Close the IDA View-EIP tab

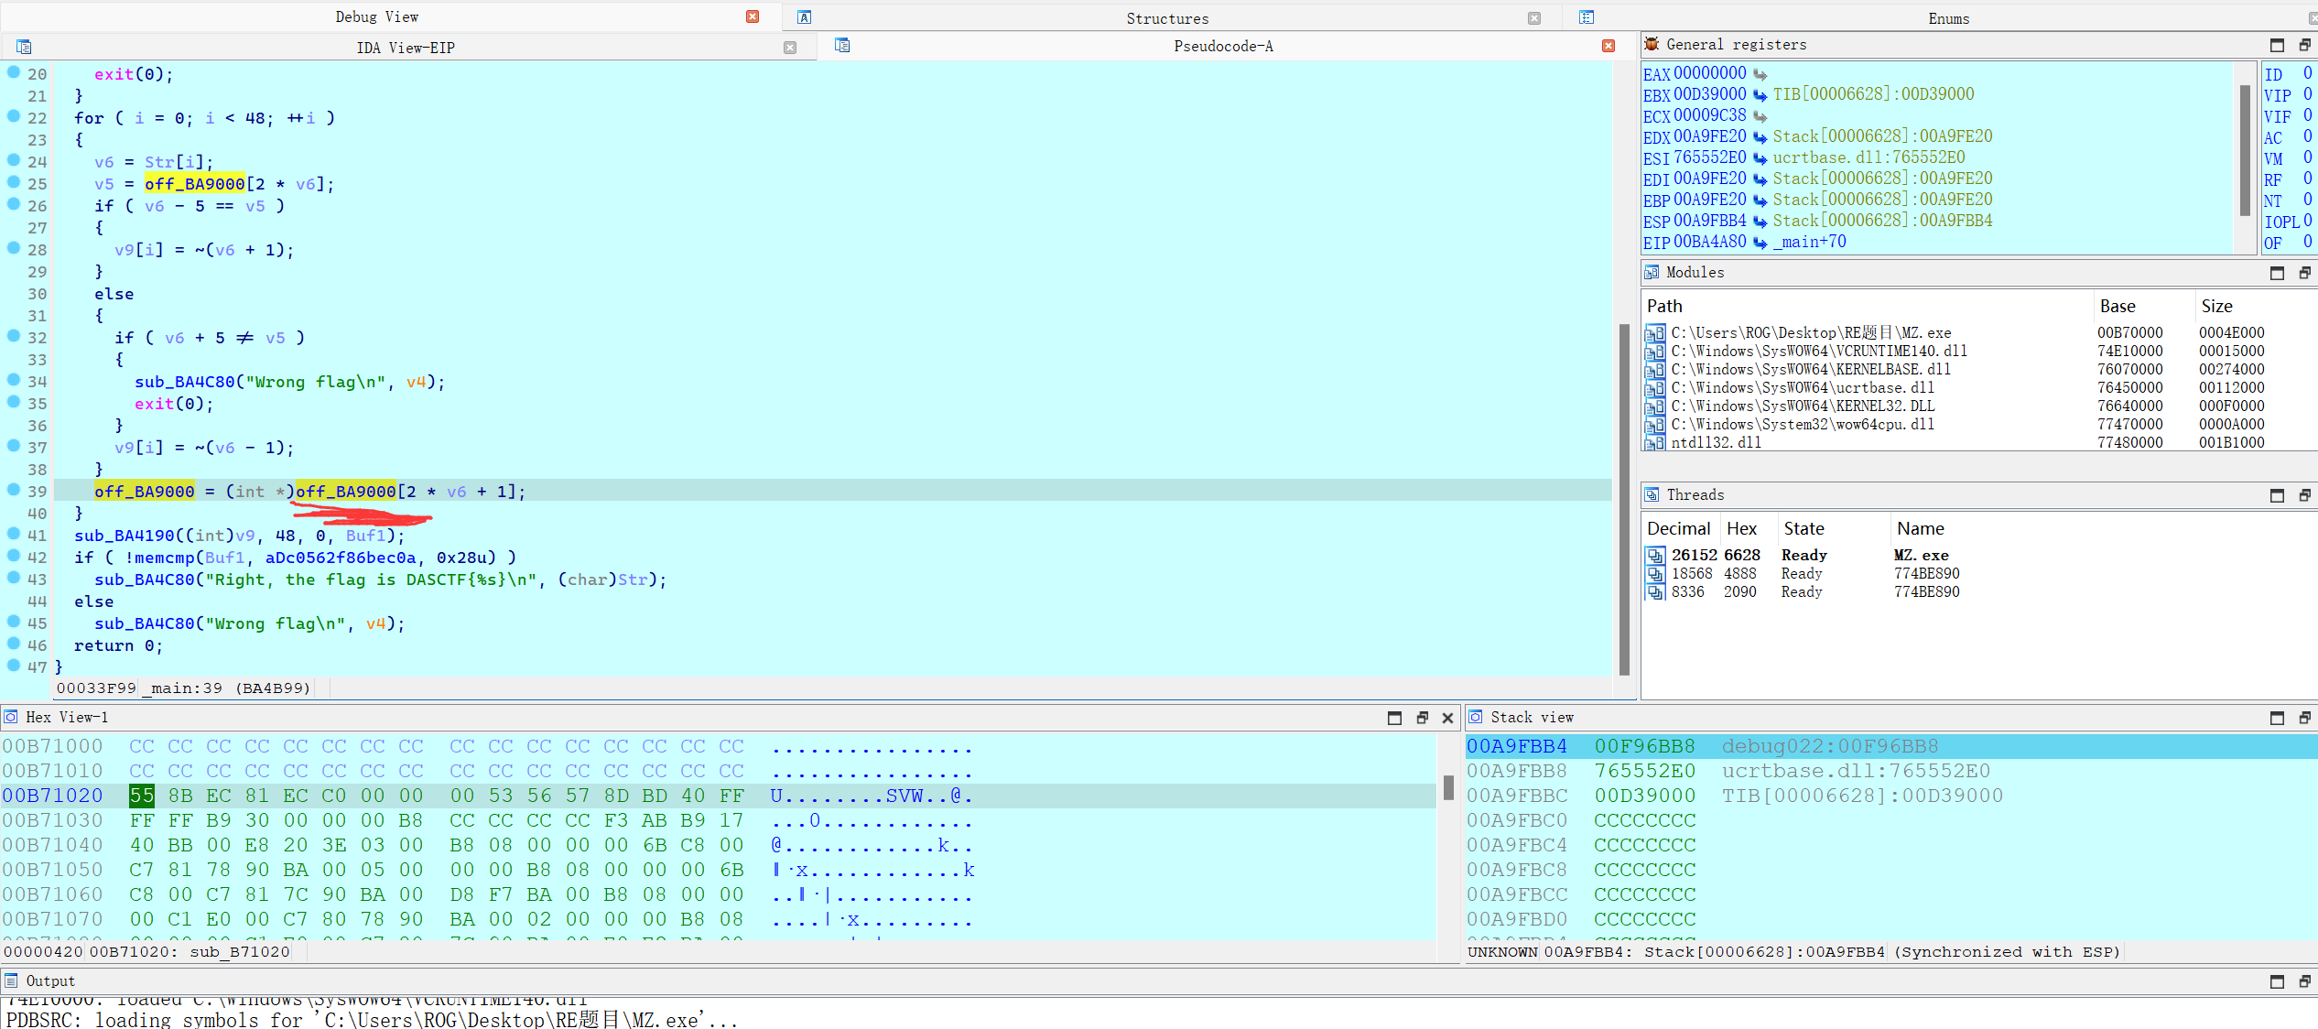(x=790, y=48)
